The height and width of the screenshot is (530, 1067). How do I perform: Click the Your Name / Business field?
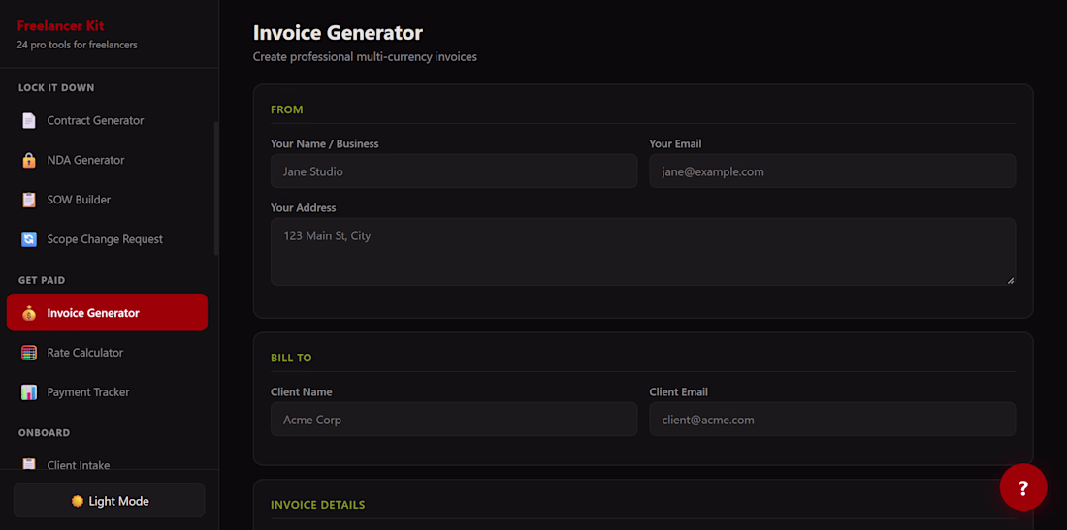(x=454, y=171)
